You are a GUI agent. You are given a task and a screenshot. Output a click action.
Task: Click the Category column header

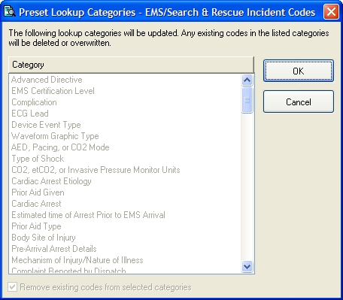[x=131, y=65]
